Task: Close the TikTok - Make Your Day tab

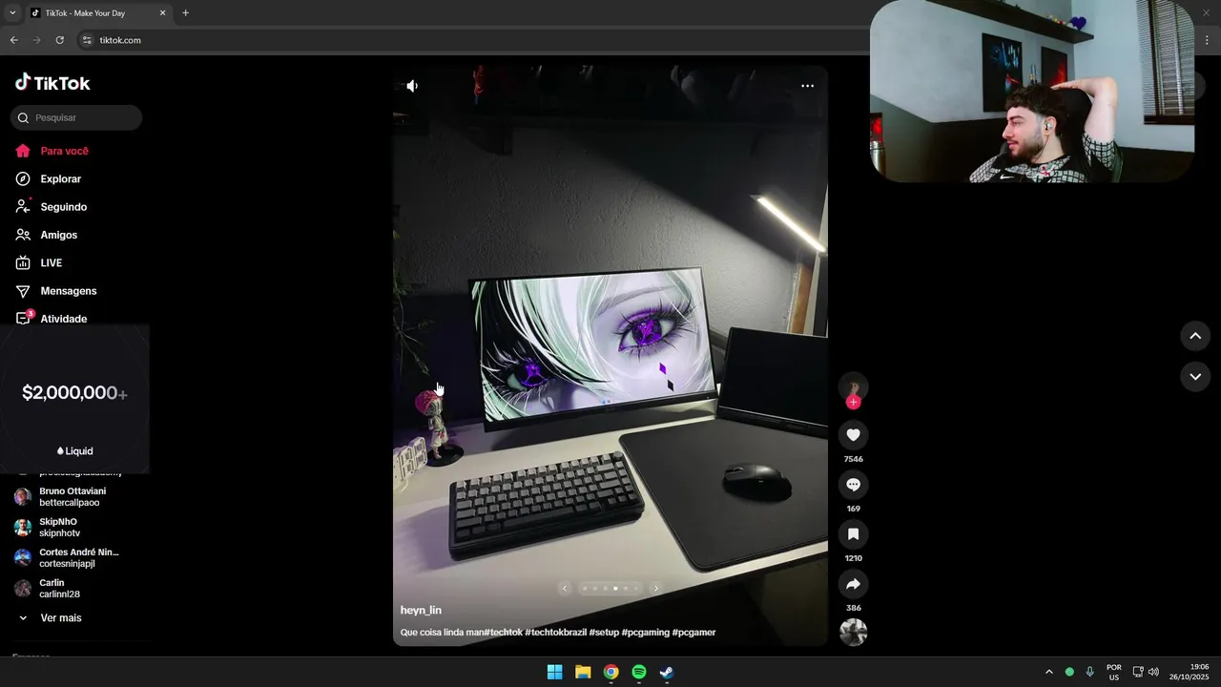Action: (x=162, y=13)
